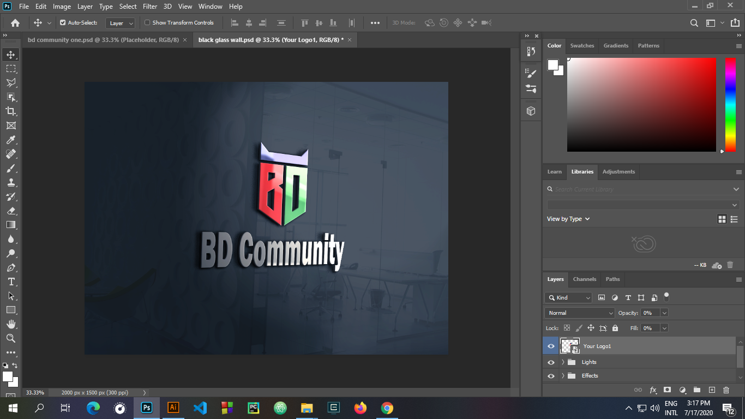
Task: Open the library selection dropdown
Action: click(644, 205)
